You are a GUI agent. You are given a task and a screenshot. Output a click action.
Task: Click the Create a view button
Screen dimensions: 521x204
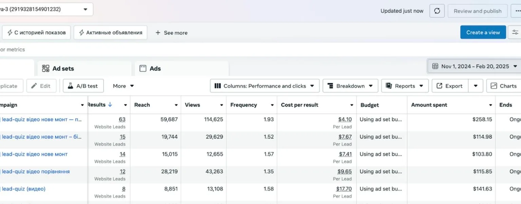pyautogui.click(x=483, y=32)
